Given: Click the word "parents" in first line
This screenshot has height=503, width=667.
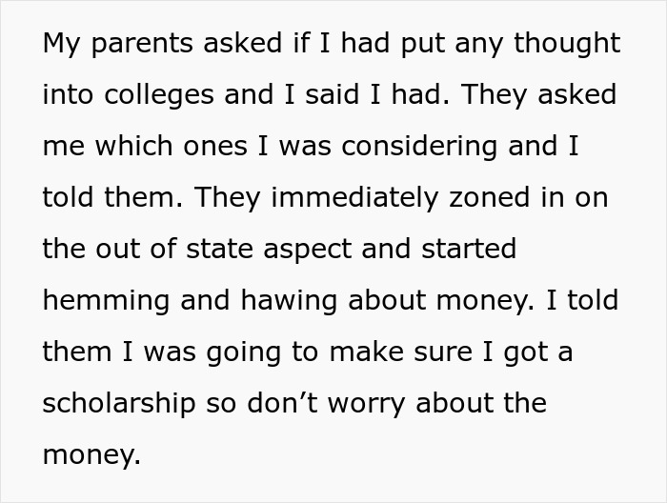Looking at the screenshot, I should [x=143, y=44].
